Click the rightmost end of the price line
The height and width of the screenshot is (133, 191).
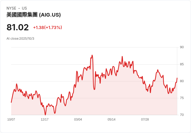pos(177,78)
